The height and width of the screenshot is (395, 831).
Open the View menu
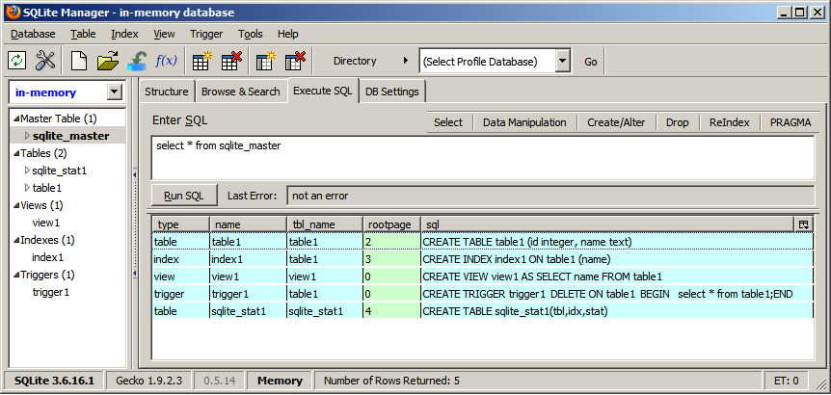(164, 34)
